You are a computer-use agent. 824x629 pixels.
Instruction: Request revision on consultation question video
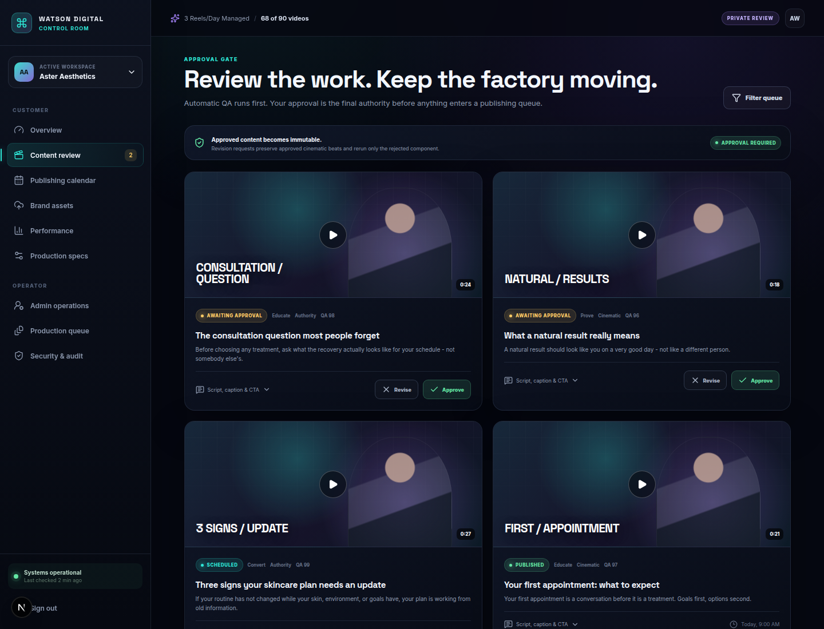click(397, 389)
